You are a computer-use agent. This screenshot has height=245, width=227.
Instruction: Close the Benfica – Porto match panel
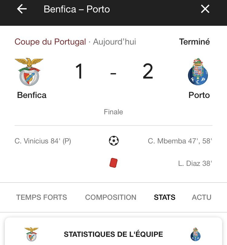[205, 9]
